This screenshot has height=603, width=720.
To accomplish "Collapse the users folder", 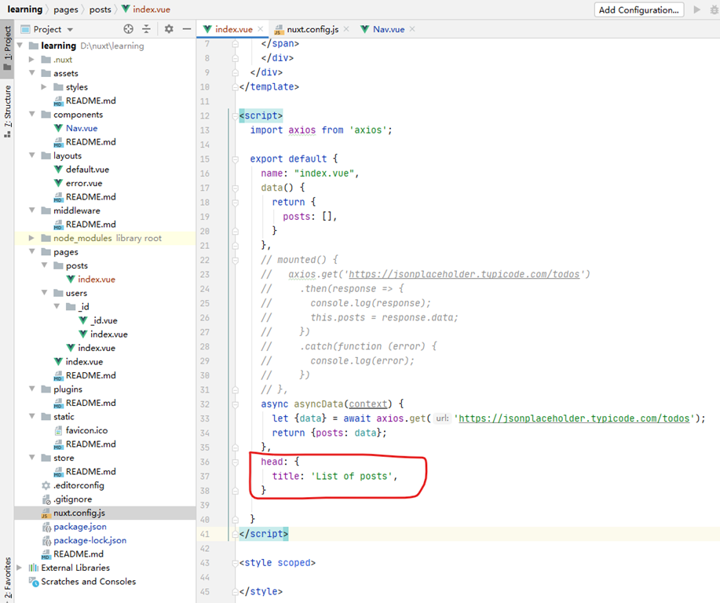I will click(44, 293).
